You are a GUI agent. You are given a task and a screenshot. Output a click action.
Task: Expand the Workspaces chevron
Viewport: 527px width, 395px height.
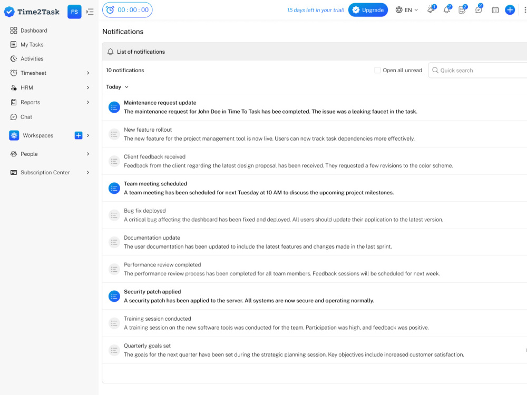88,135
